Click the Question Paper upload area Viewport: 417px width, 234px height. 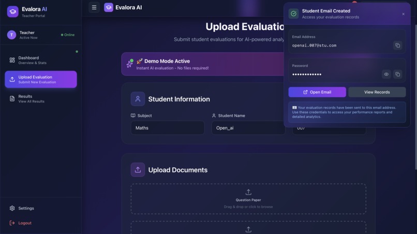click(x=248, y=199)
